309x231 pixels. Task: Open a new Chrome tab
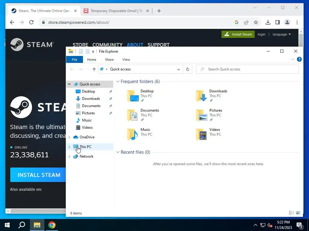click(159, 11)
